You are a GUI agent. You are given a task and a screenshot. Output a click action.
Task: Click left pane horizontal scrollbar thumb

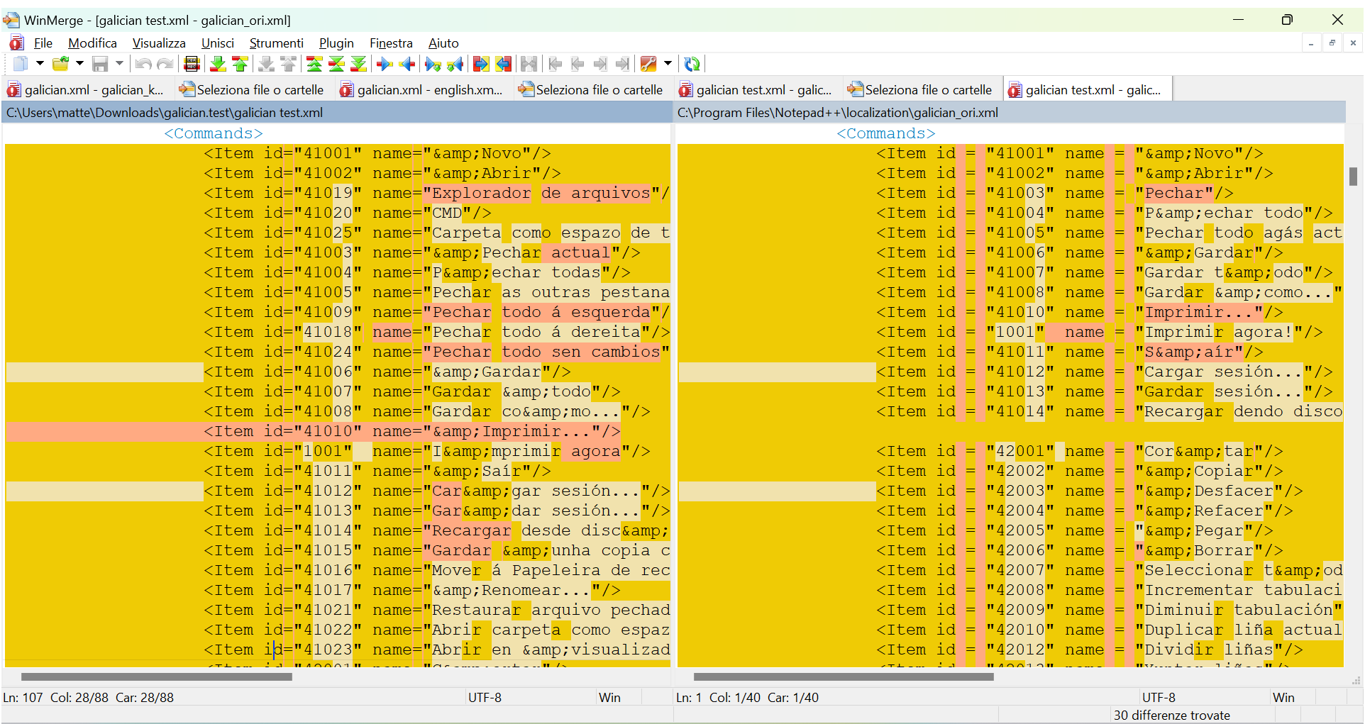(157, 676)
